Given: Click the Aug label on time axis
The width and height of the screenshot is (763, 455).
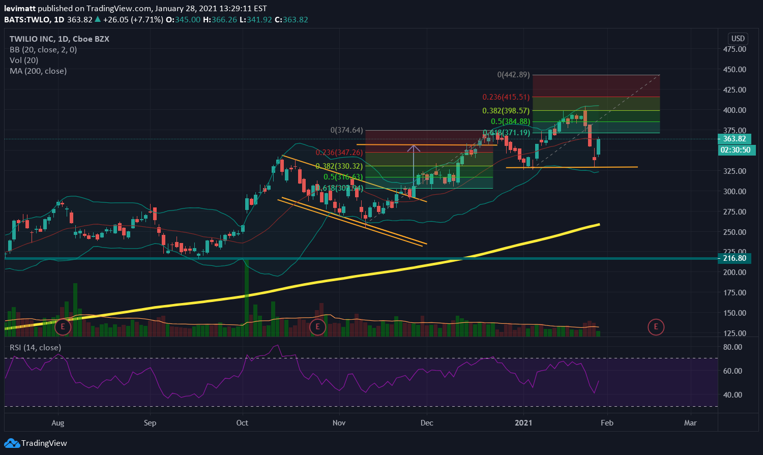Looking at the screenshot, I should coord(58,423).
